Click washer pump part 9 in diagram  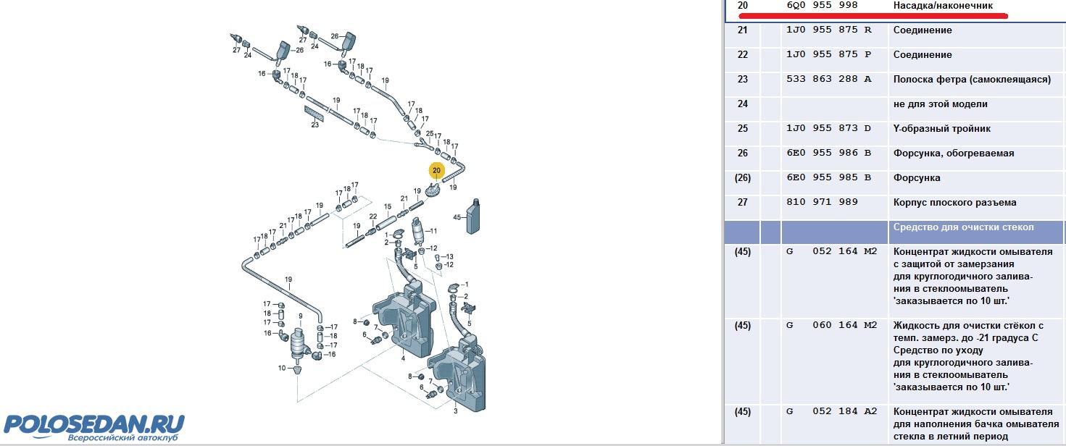[299, 344]
